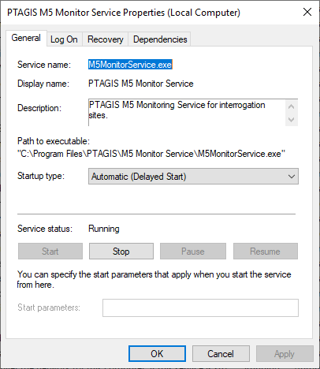The image size is (320, 369).
Task: Click the Pause service button
Action: point(193,252)
